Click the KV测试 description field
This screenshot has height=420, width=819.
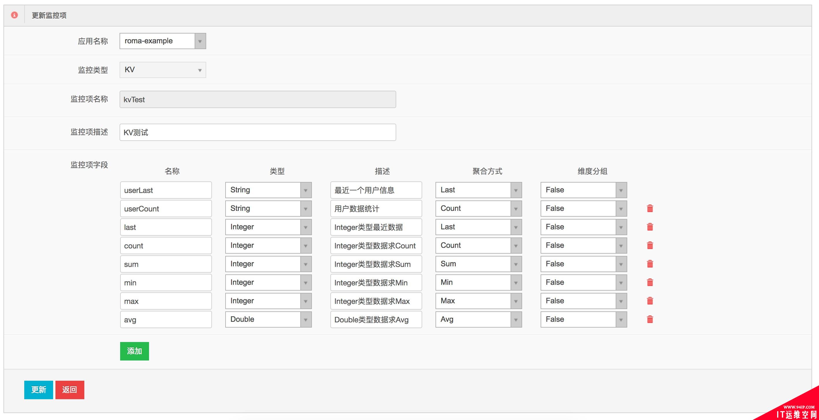coord(258,132)
